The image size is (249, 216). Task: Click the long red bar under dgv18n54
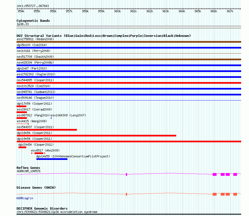pos(97,136)
